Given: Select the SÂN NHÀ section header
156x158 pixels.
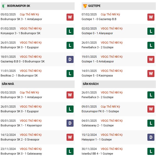Looking at the screenshot, I should click(x=38, y=84).
